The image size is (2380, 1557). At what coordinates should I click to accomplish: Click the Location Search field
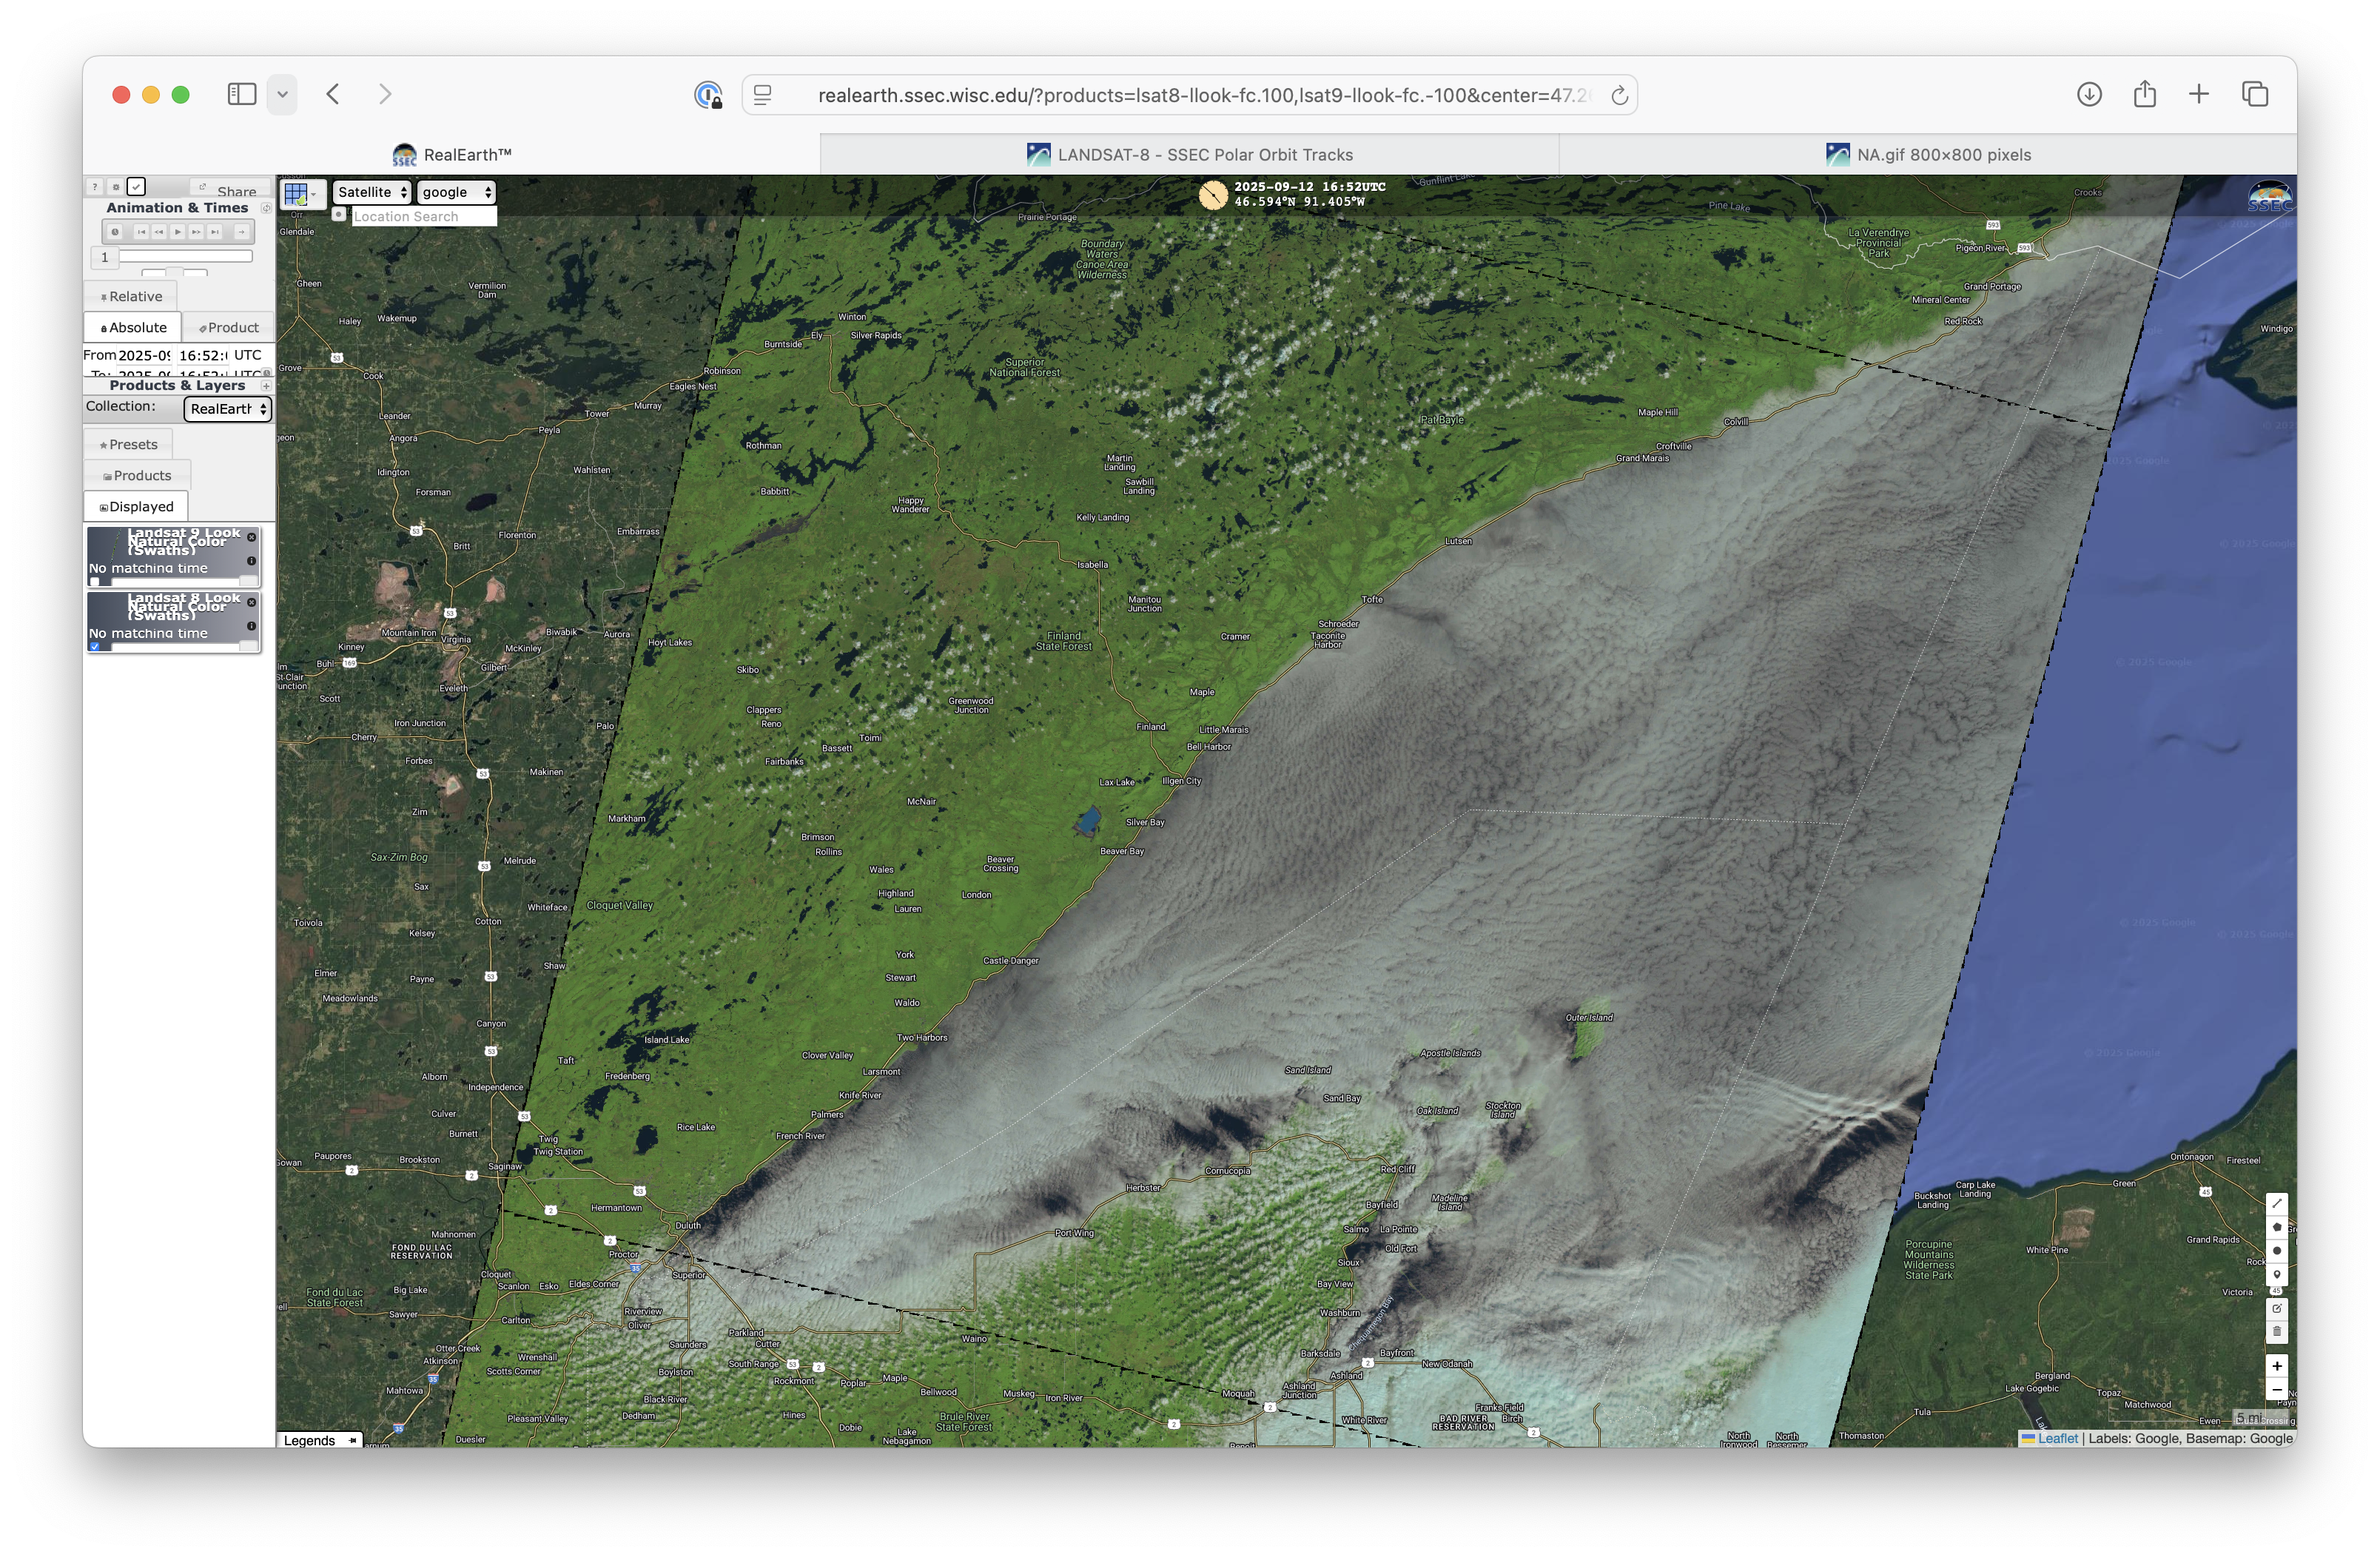(424, 217)
